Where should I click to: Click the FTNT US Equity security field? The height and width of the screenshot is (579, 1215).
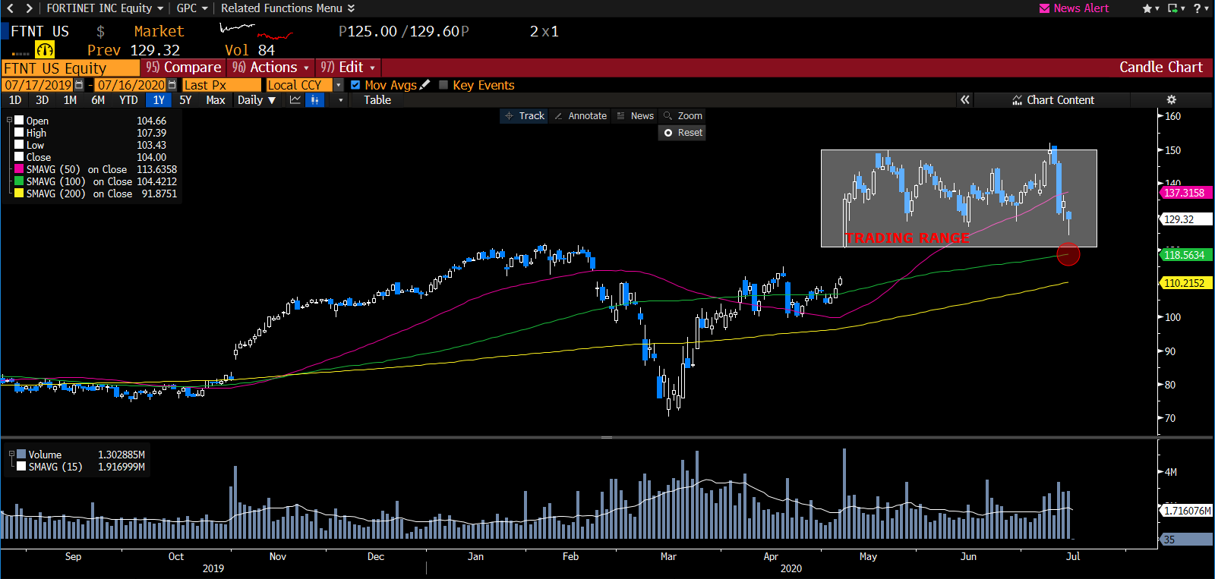(71, 68)
